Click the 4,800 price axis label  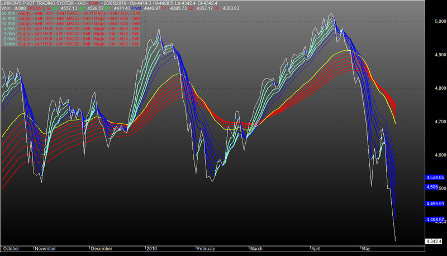440,89
